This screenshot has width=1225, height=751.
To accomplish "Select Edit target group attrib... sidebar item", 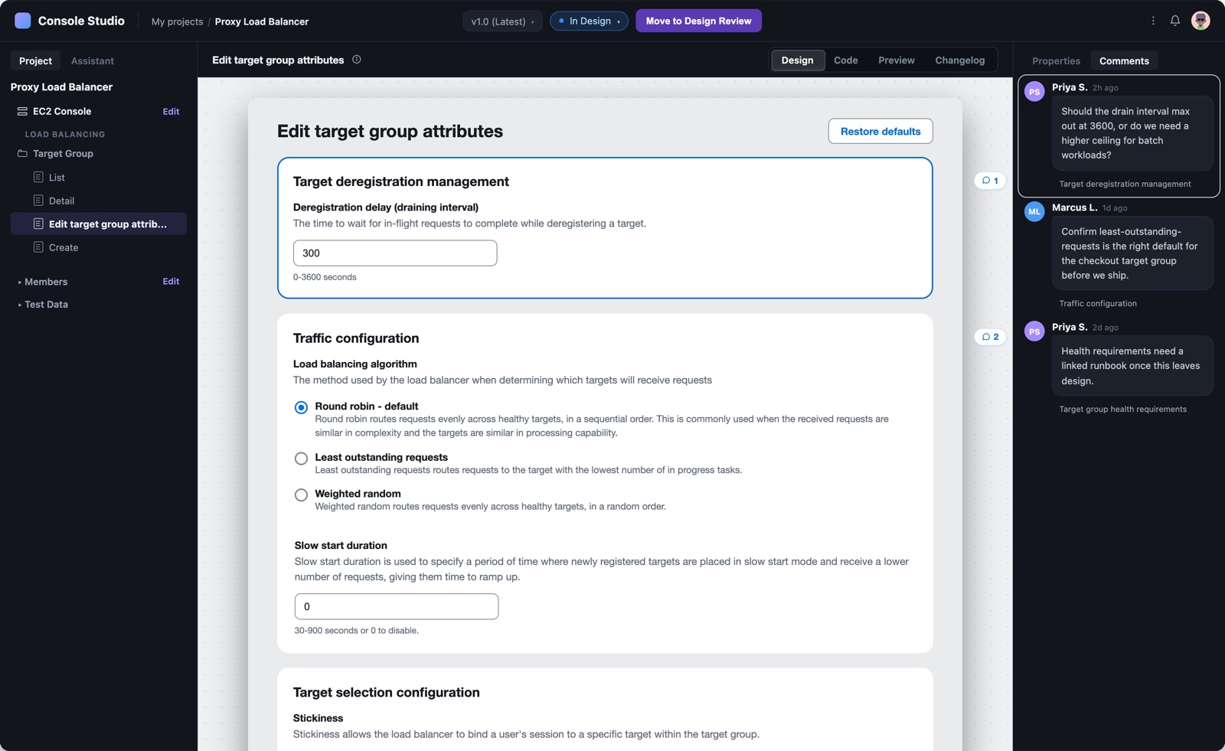I will [99, 224].
